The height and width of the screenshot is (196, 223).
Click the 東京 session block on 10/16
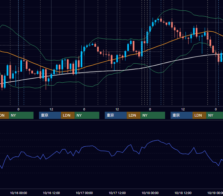50,115
